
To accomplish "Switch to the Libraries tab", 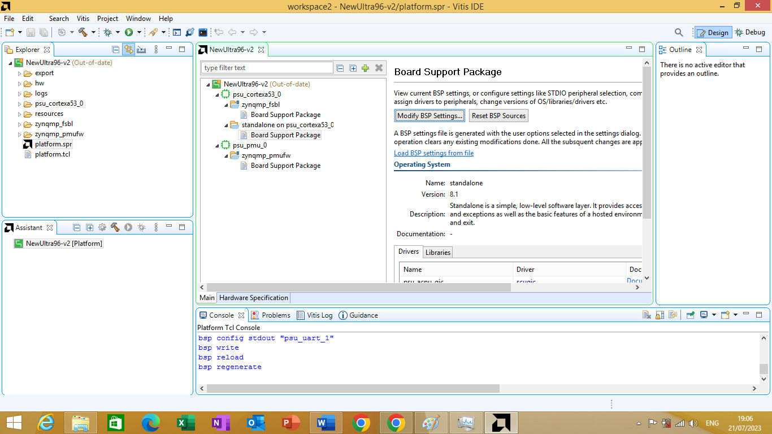I will (438, 253).
